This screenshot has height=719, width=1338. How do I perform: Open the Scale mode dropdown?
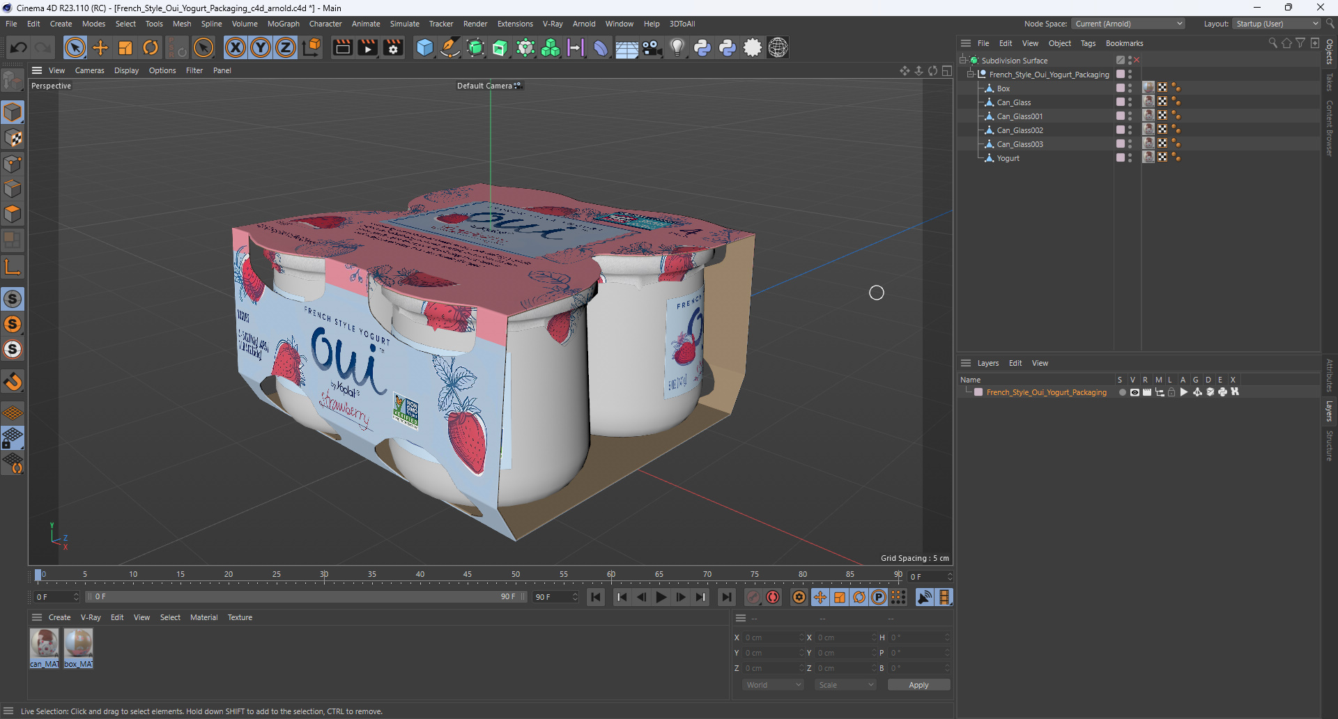845,685
